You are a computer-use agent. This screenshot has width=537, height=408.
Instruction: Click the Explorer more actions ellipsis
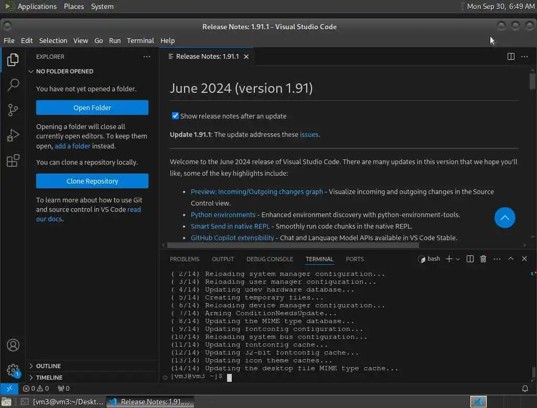(x=147, y=57)
